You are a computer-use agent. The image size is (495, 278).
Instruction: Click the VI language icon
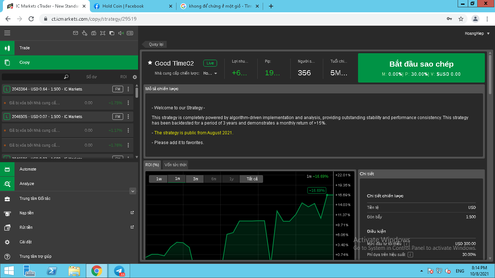pos(130,33)
